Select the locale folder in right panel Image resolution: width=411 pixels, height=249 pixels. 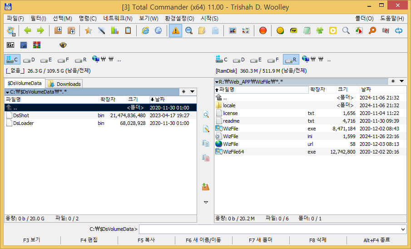[310, 105]
